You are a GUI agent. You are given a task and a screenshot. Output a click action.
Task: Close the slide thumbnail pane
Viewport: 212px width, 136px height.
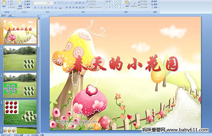click(x=38, y=16)
